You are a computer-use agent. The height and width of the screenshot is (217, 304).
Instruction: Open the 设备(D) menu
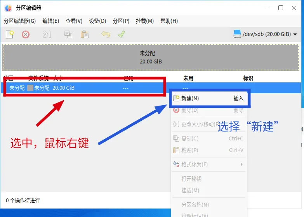(x=97, y=21)
